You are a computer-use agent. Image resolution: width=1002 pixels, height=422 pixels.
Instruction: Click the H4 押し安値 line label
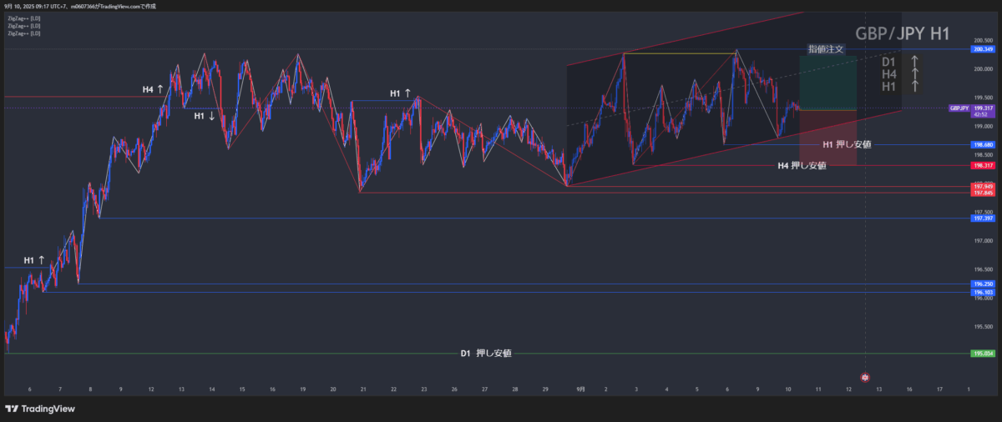802,165
